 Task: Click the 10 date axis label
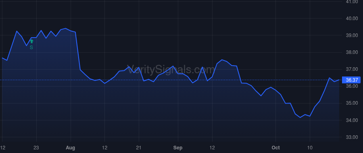[x=310, y=148]
